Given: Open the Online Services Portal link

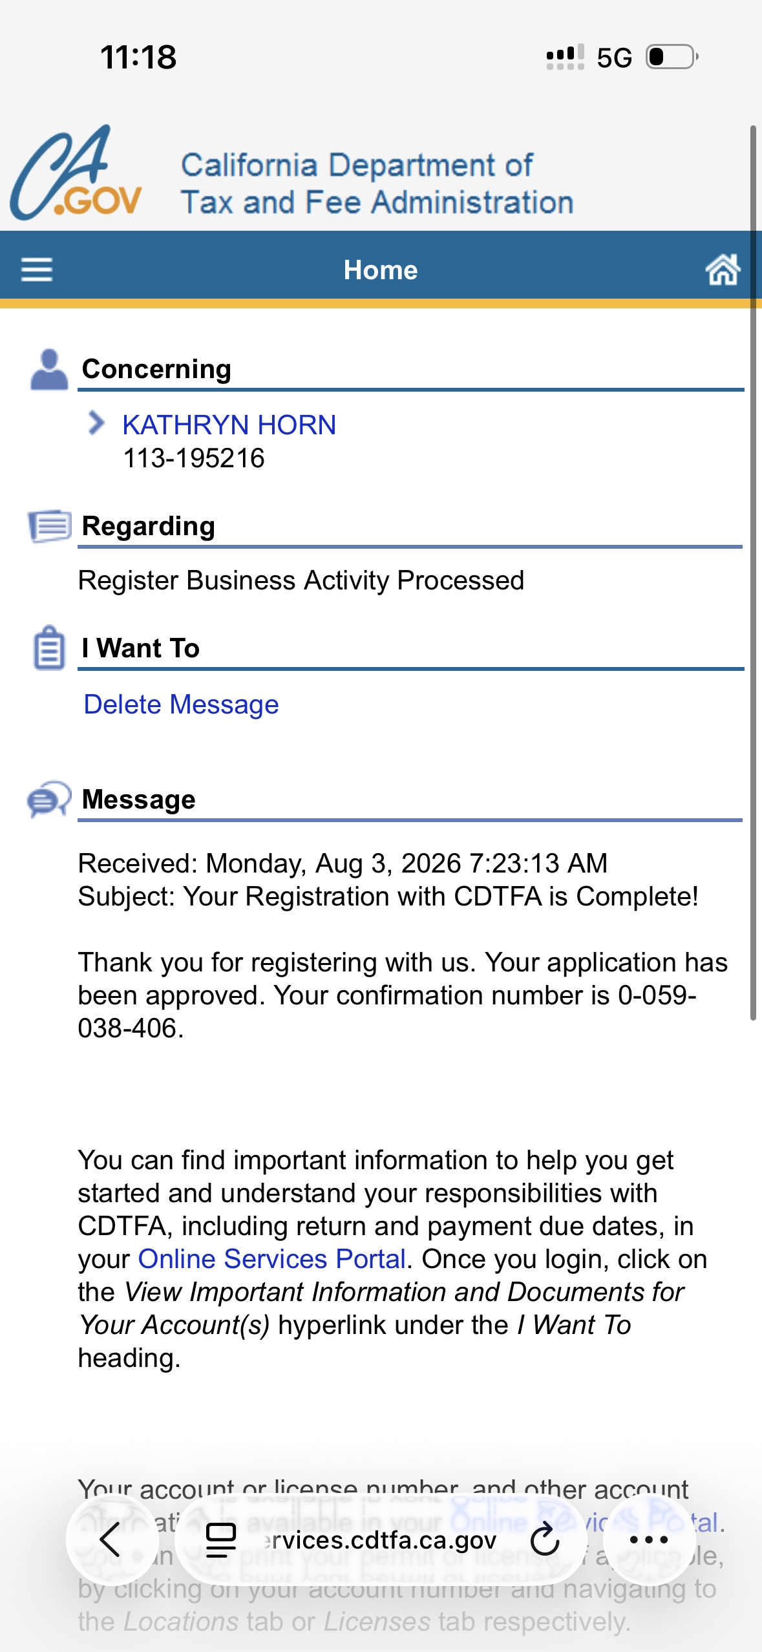Looking at the screenshot, I should click(x=272, y=1259).
